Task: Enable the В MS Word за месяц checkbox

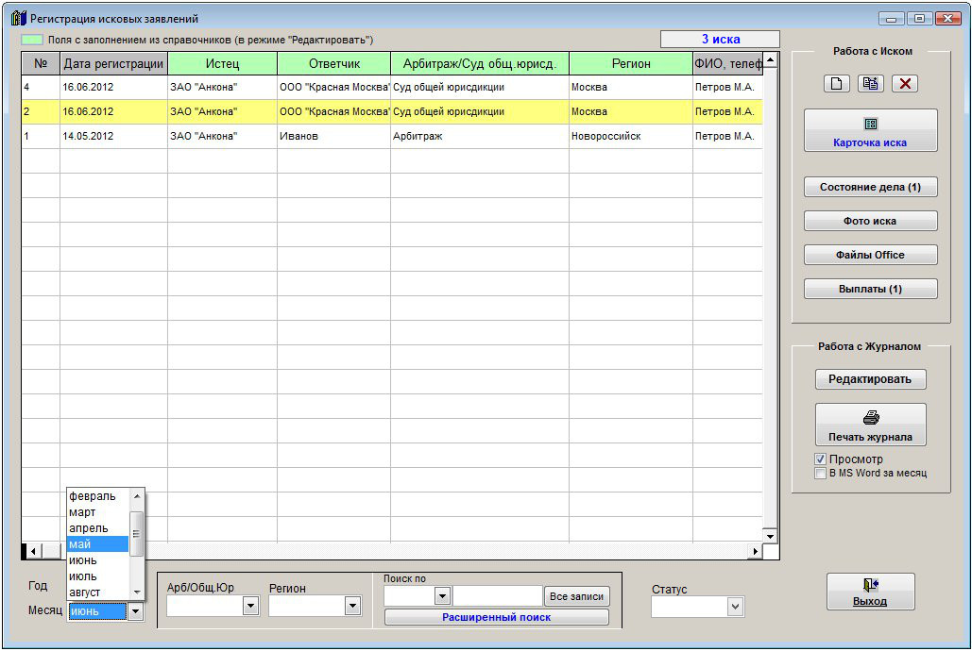Action: 820,474
